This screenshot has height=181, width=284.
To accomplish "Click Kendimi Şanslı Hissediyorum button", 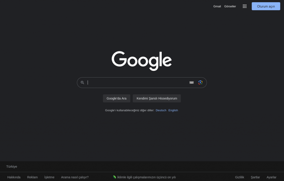I will tap(157, 98).
